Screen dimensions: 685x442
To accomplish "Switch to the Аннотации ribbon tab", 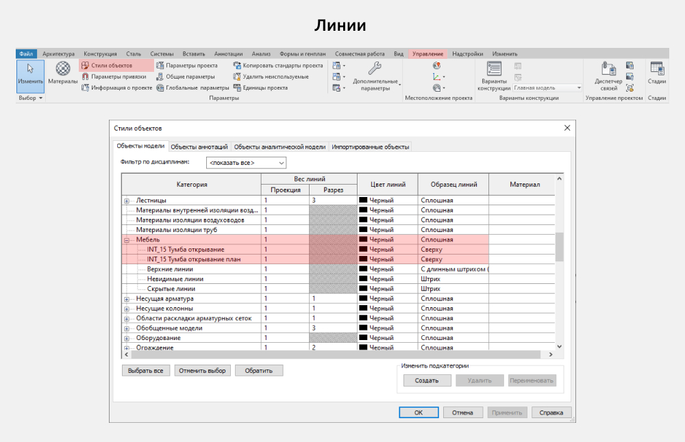I will (x=228, y=53).
